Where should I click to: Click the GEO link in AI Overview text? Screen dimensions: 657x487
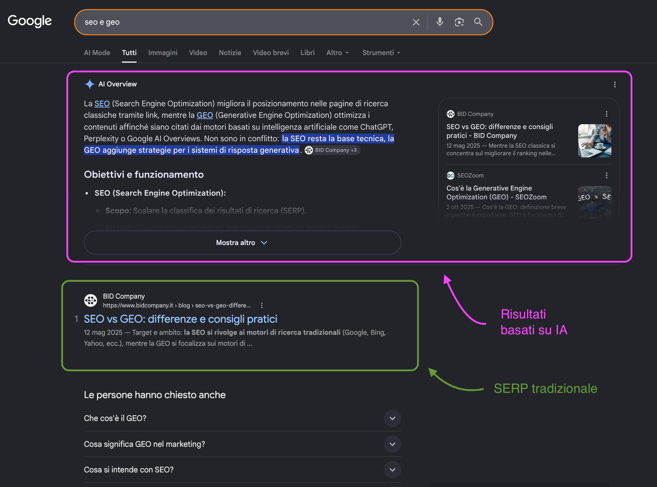(x=205, y=115)
